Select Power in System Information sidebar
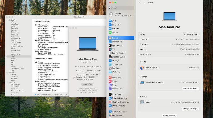213x118 pixels. pyautogui.click(x=19, y=56)
